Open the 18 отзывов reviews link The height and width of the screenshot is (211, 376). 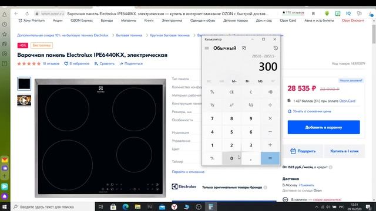point(51,64)
